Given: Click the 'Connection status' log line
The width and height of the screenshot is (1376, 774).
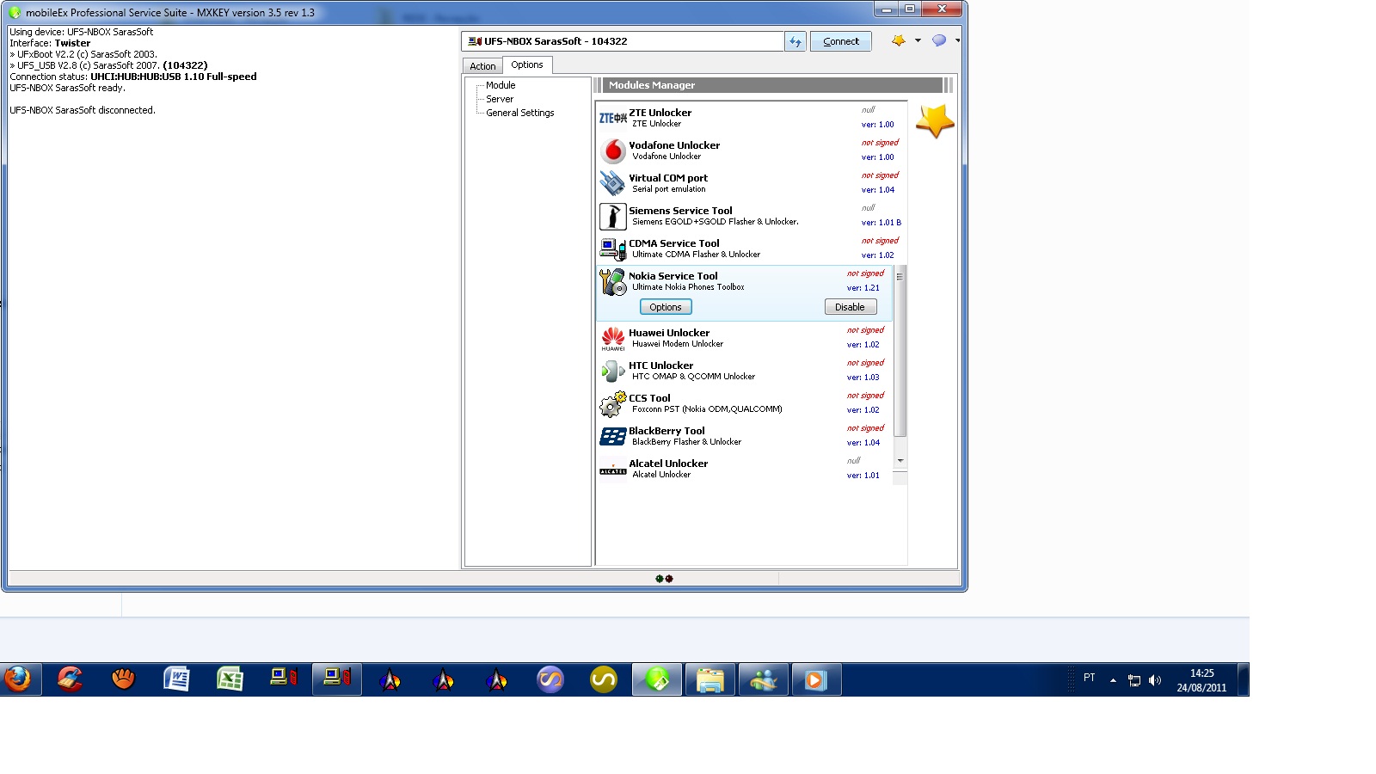Looking at the screenshot, I should (133, 77).
